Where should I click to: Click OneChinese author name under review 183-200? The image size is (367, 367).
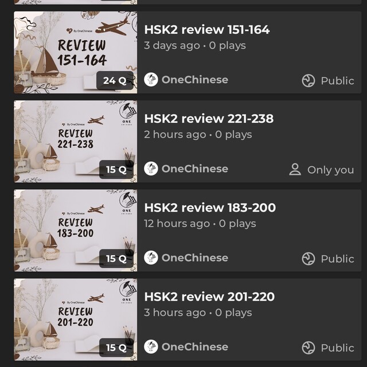point(195,257)
